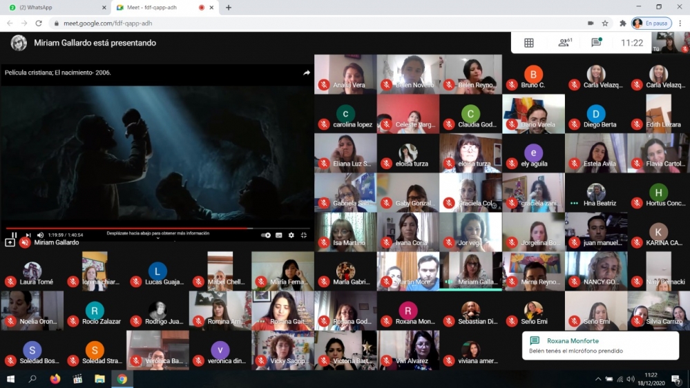
Task: Bookmark this page with the star
Action: pyautogui.click(x=605, y=23)
